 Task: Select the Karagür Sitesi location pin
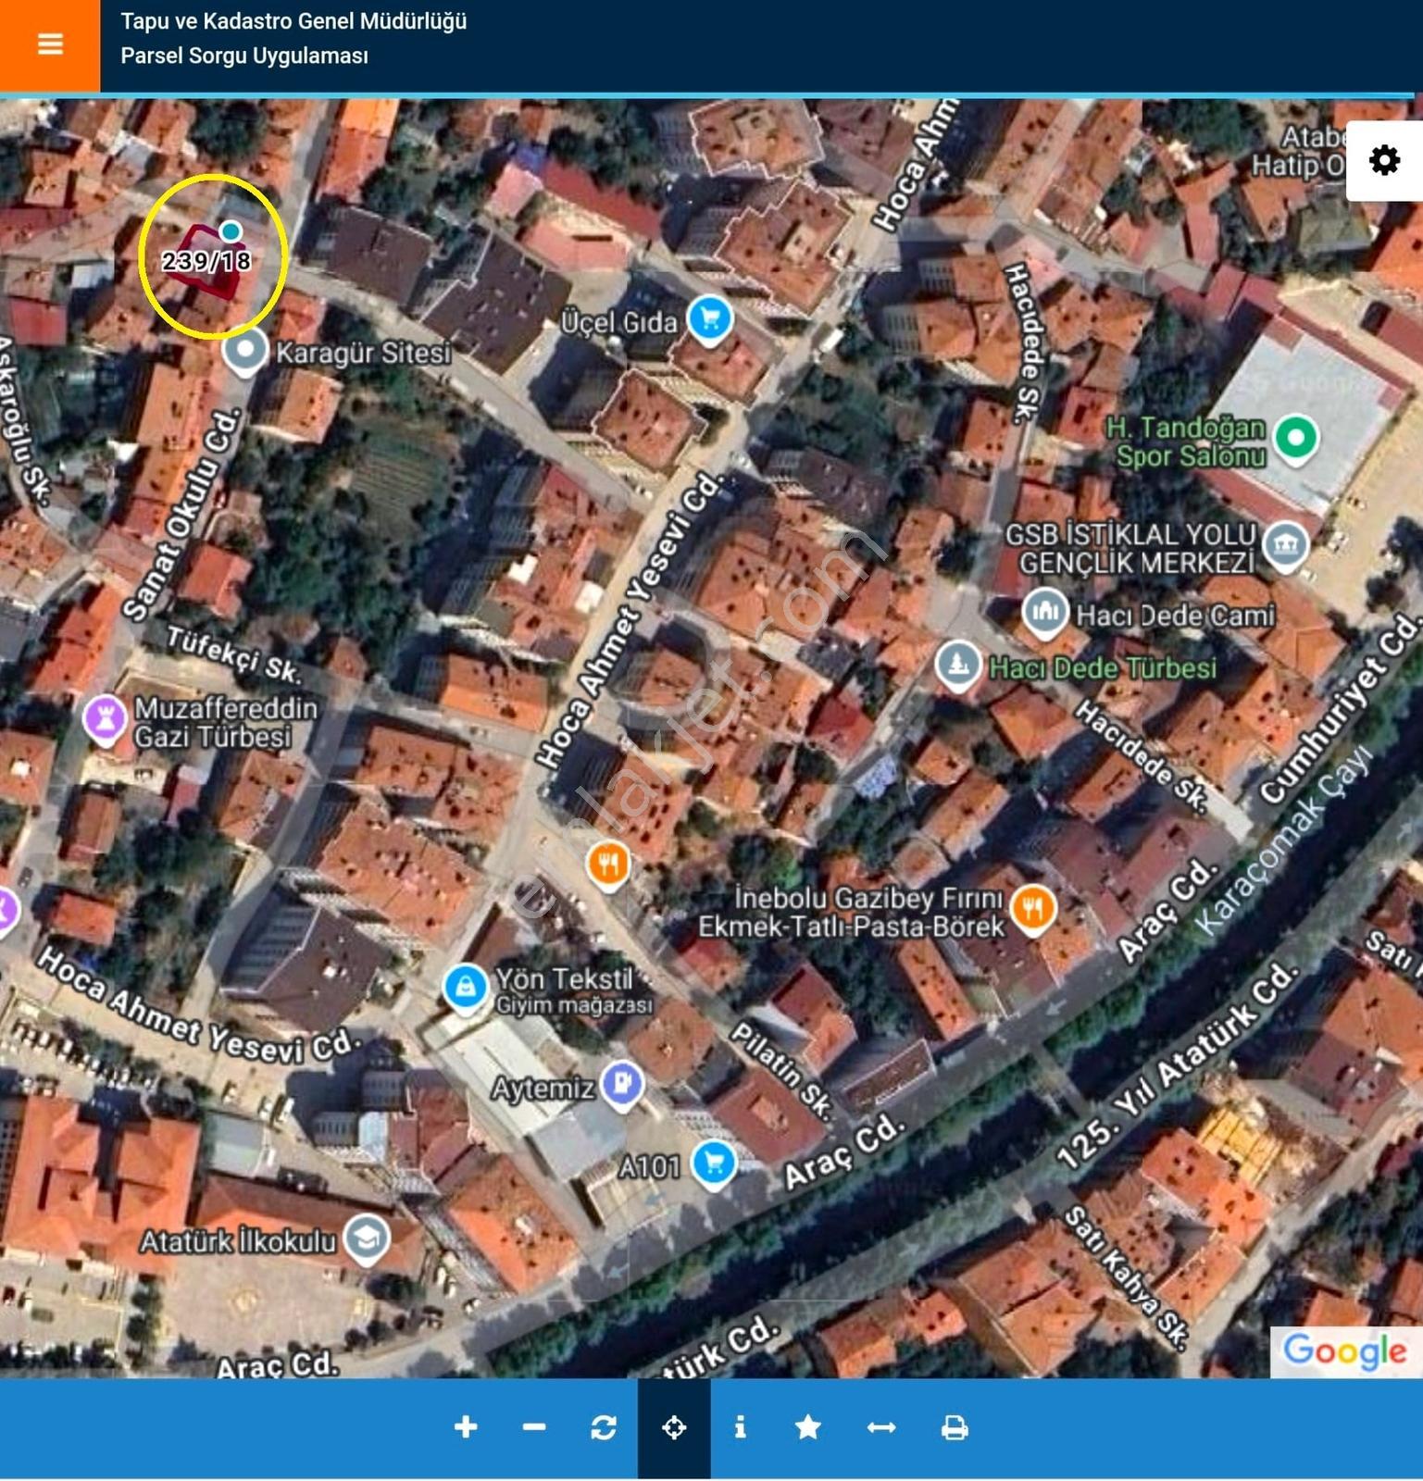(x=245, y=353)
